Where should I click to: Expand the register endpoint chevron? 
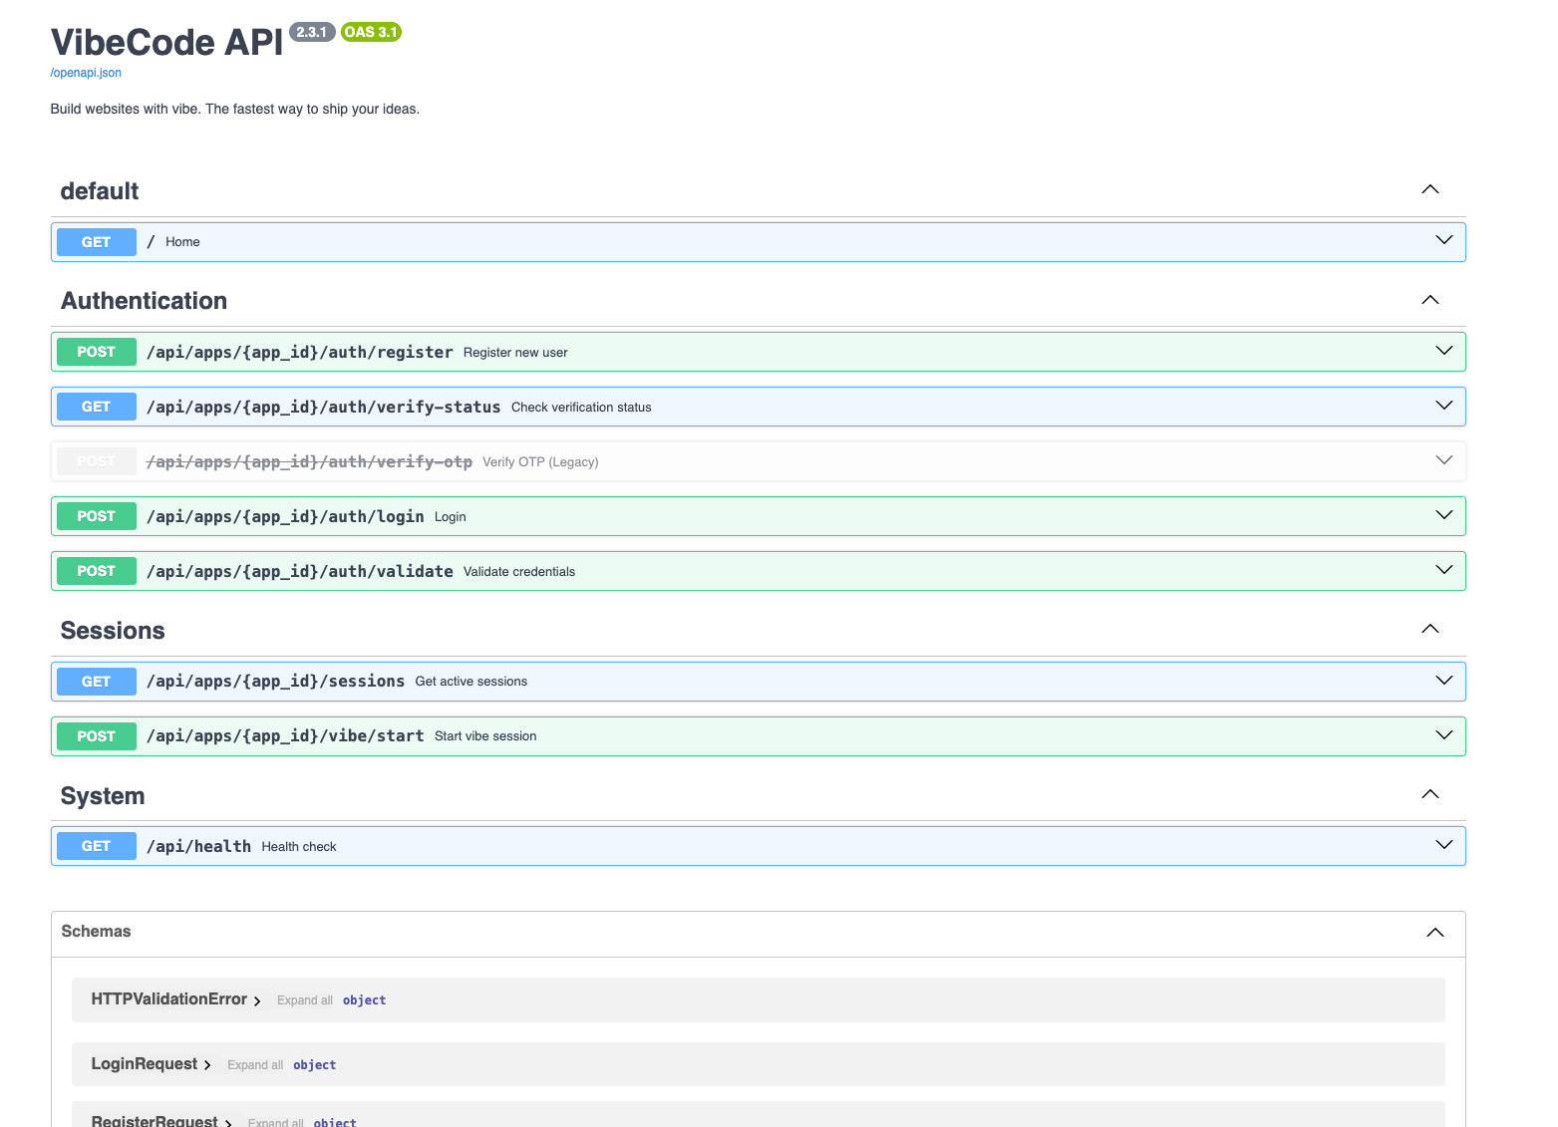(x=1443, y=351)
